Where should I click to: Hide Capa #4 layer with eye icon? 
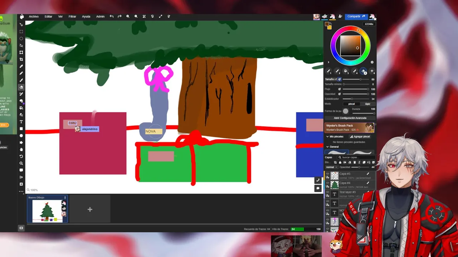(x=327, y=183)
